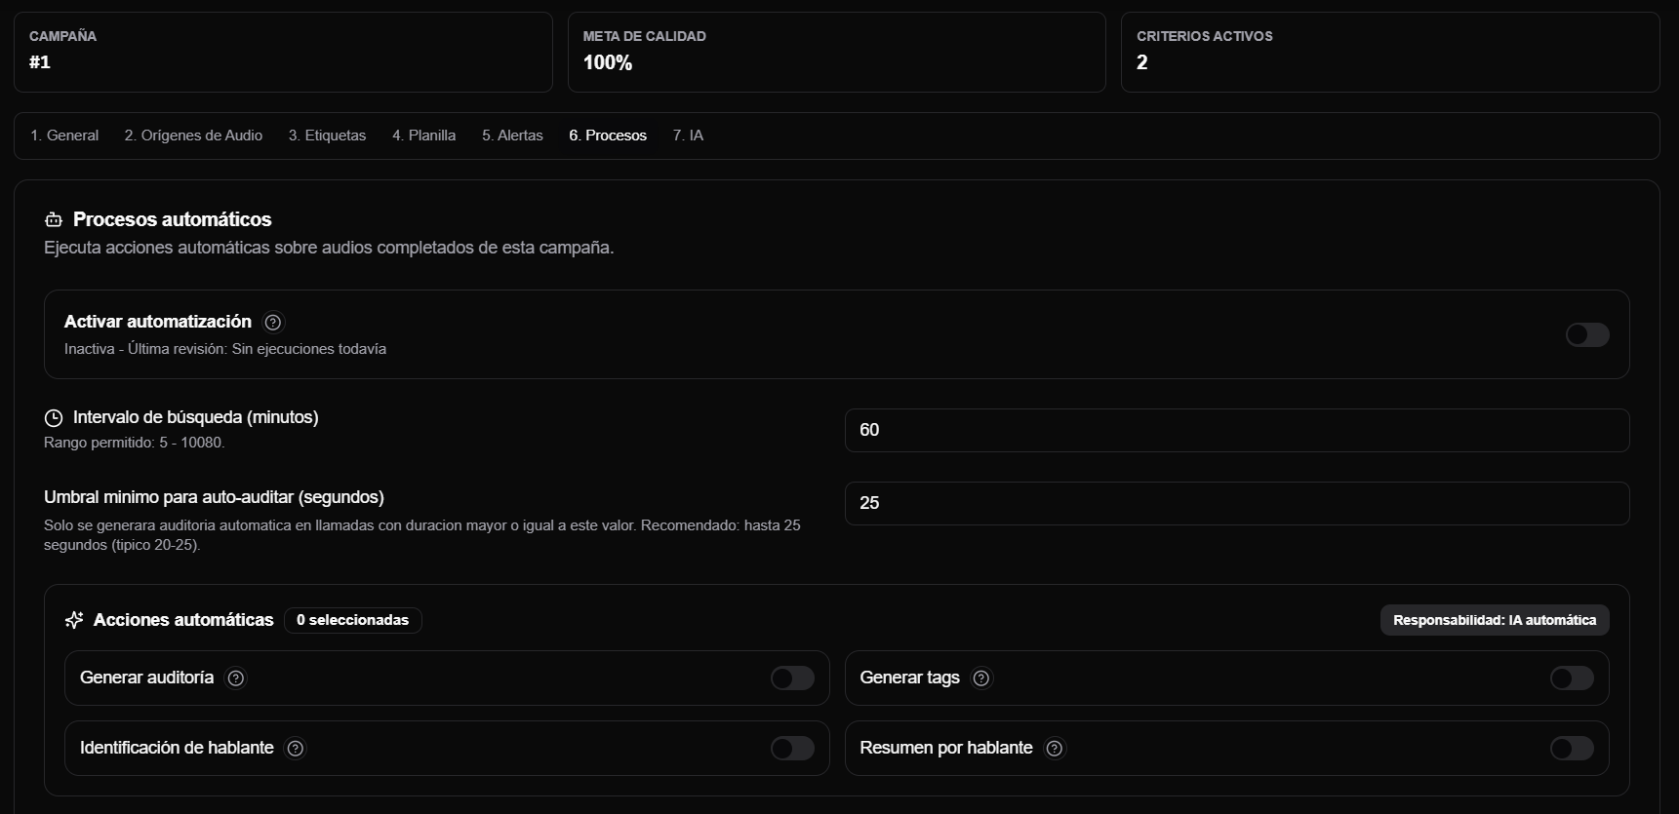Screen dimensions: 1679x814
Task: Click sparkle icon by Acciones automáticas
Action: click(74, 620)
